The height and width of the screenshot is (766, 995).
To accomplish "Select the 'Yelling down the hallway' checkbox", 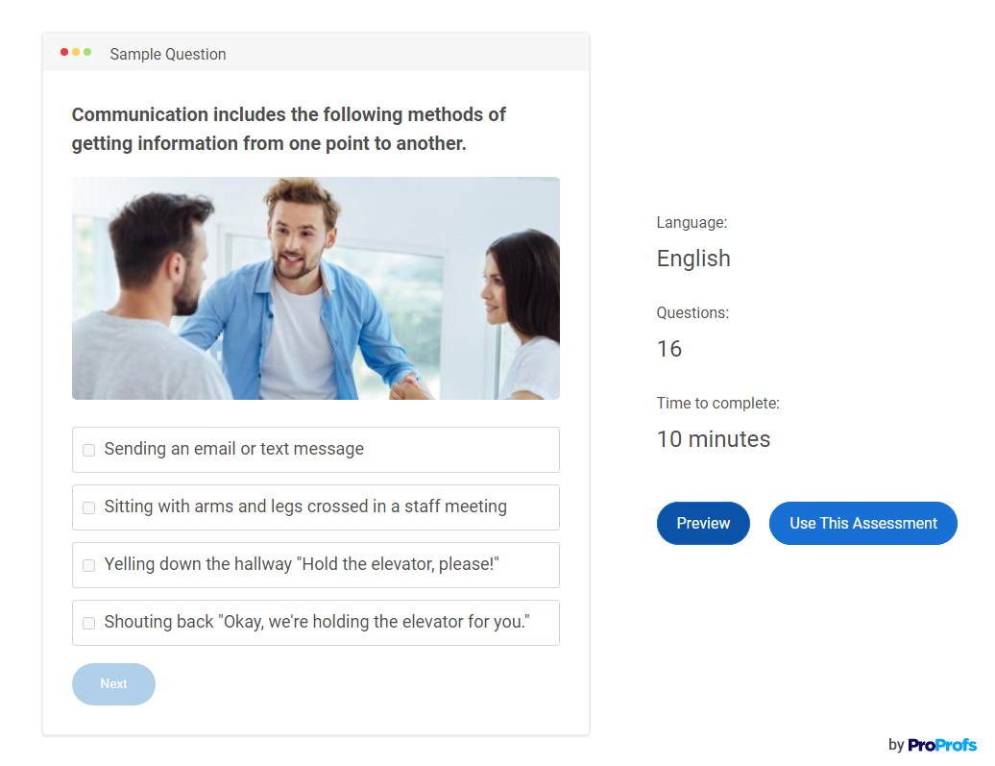I will 88,565.
